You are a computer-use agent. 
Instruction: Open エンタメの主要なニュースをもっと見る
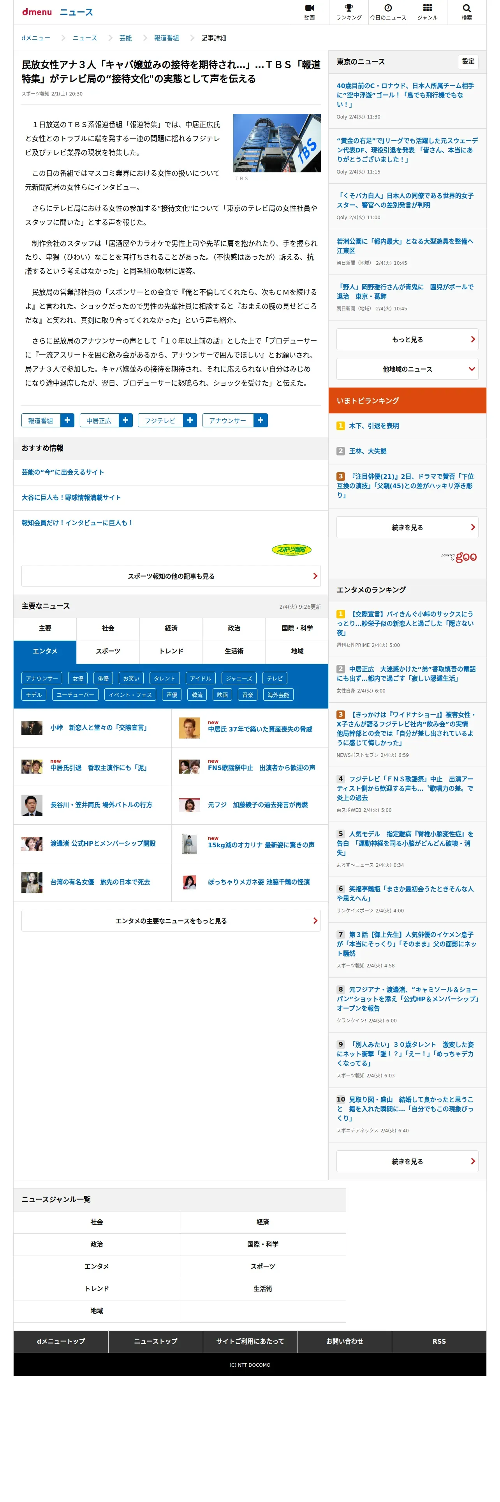coord(171,920)
